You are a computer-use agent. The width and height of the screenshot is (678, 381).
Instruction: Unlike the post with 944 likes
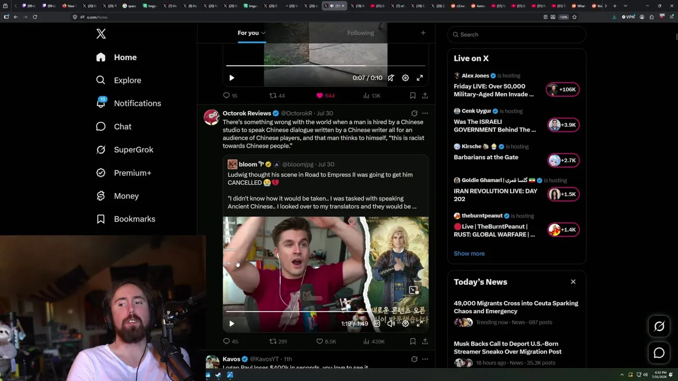325,96
